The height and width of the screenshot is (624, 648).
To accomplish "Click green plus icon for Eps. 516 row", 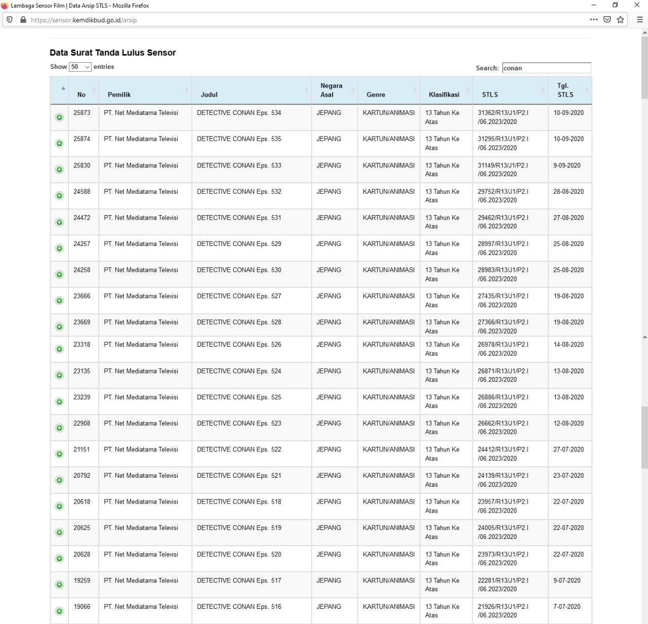I will [59, 611].
